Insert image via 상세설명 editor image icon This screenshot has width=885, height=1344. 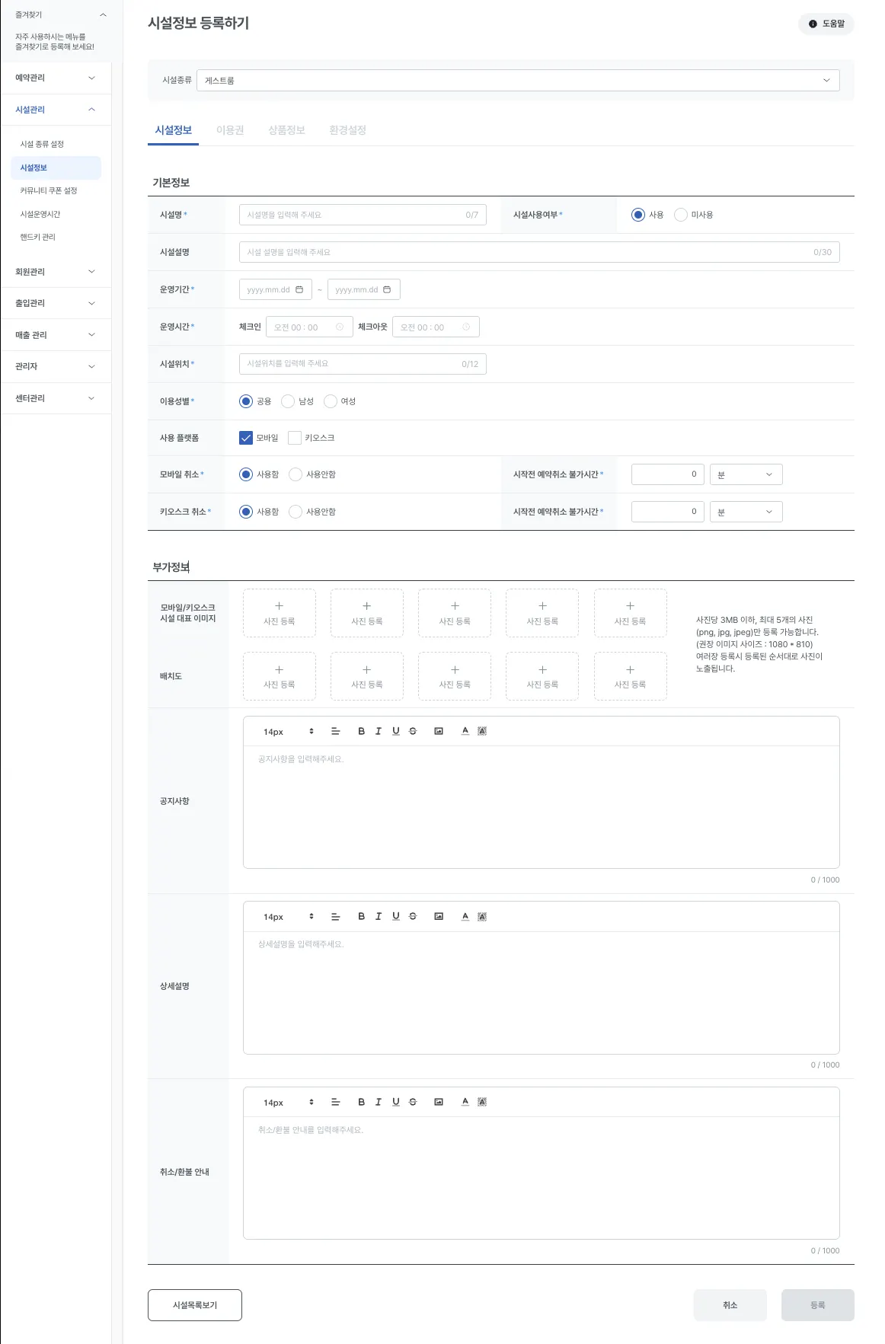[x=439, y=916]
